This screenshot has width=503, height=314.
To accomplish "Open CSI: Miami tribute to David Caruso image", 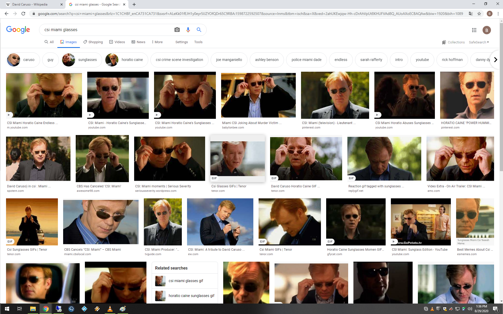I will pyautogui.click(x=220, y=222).
